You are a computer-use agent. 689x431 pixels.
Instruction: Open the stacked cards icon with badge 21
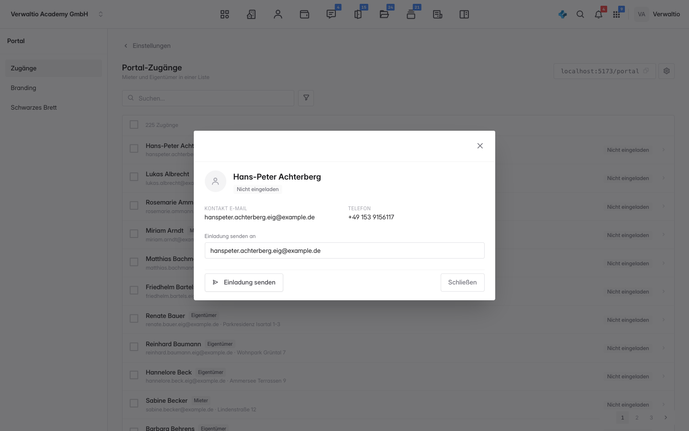411,14
